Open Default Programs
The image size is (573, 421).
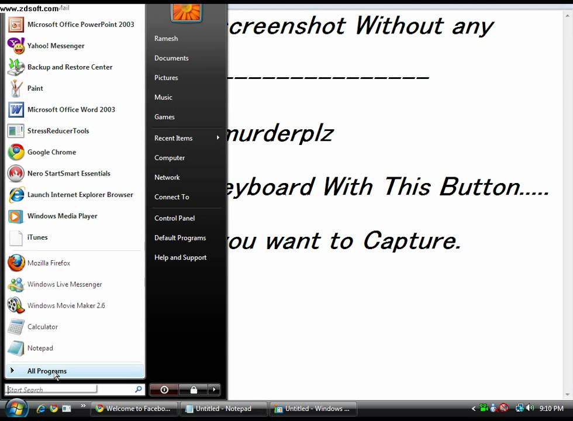tap(180, 238)
